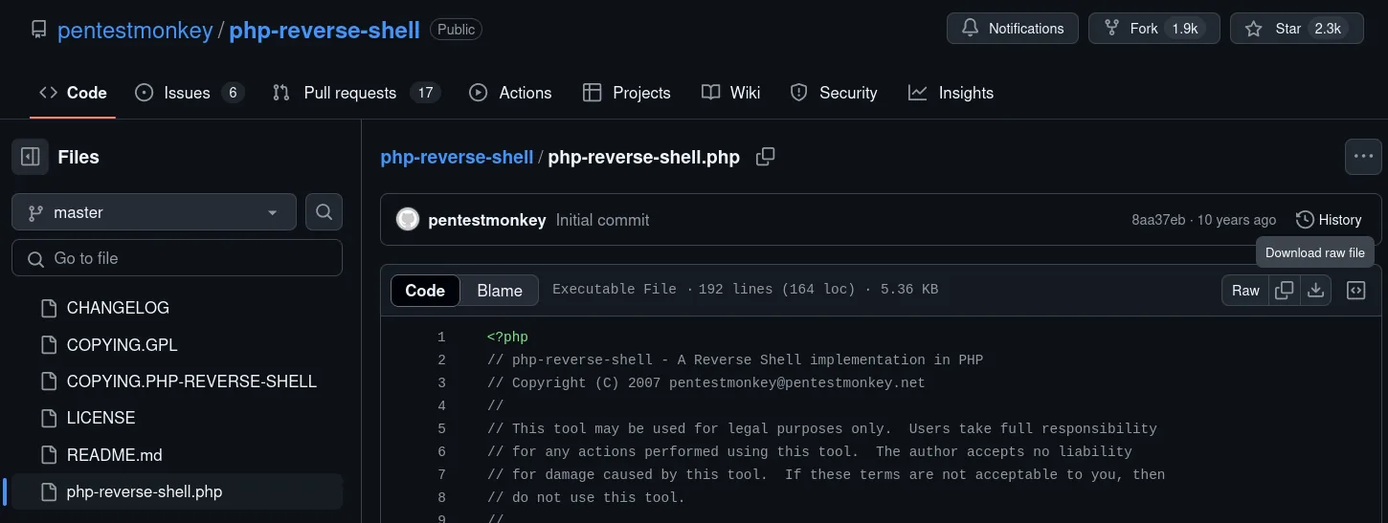Select php-reverse-shell.php in file tree
Image resolution: width=1388 pixels, height=523 pixels.
coord(177,491)
